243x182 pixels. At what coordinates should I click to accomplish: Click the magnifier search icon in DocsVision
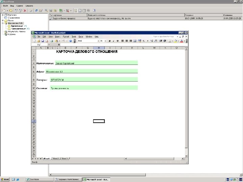pyautogui.click(x=46, y=10)
